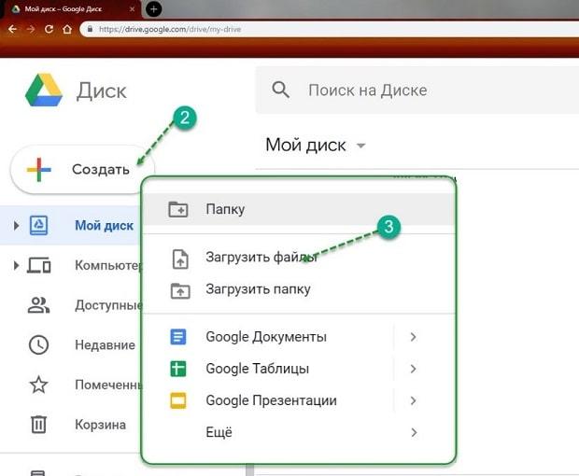Close the Google Диск browser tab

(132, 8)
